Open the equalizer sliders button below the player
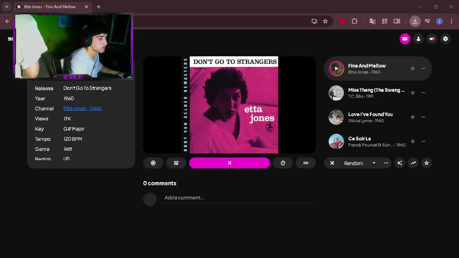 pos(176,163)
